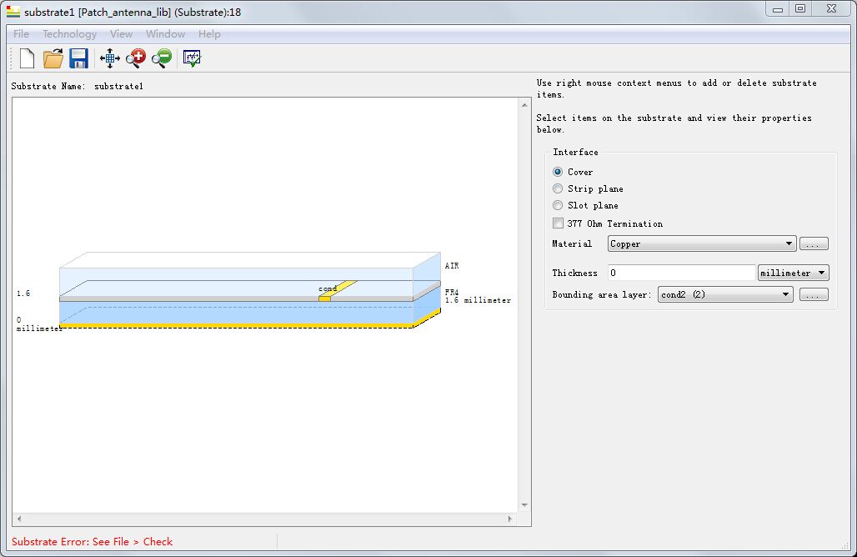Select the Slot plane radio button
The width and height of the screenshot is (857, 557).
pyautogui.click(x=558, y=205)
